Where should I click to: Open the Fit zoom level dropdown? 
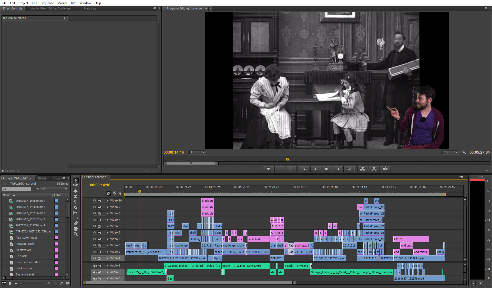click(x=198, y=152)
